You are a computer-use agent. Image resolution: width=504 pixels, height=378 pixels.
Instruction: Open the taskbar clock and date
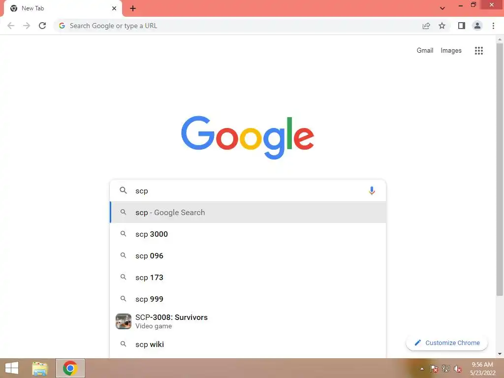482,369
